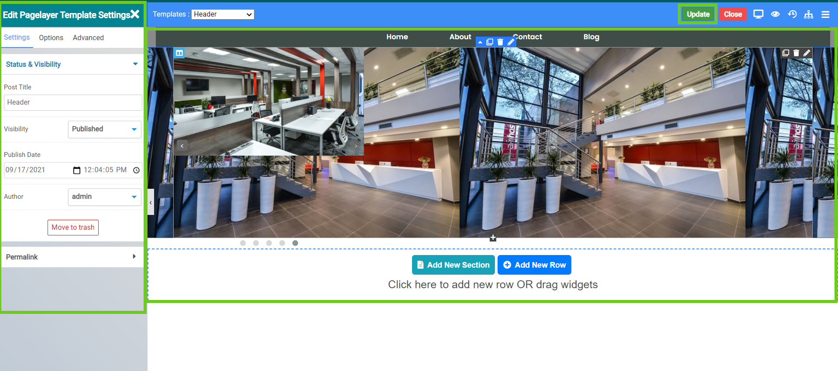Open the desktop screen mode icon
838x371 pixels.
click(x=758, y=14)
